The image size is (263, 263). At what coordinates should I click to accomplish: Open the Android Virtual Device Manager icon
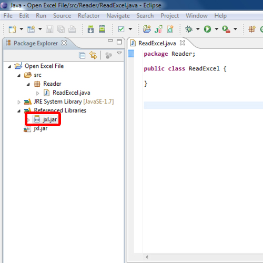point(102,29)
